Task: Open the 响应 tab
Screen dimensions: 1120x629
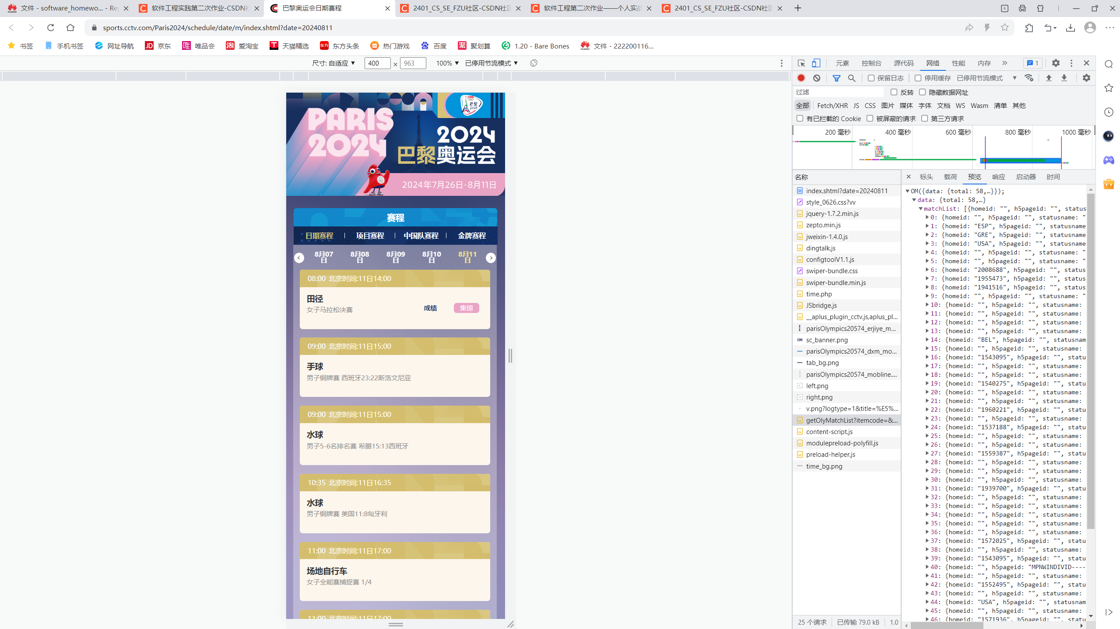Action: coord(999,177)
